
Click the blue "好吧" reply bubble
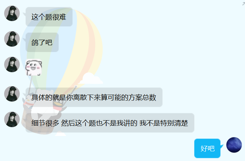tap(207, 148)
